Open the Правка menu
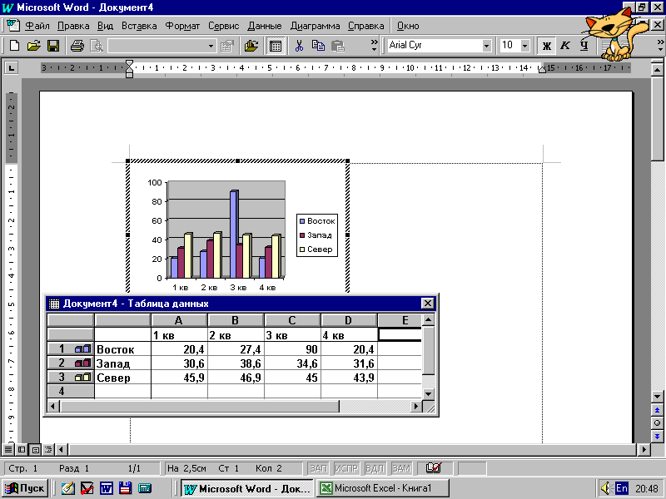The width and height of the screenshot is (666, 499). [x=73, y=26]
